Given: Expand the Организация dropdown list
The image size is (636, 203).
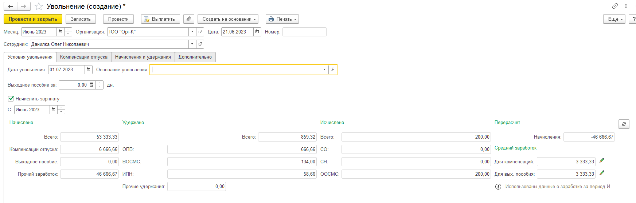Looking at the screenshot, I should 192,32.
